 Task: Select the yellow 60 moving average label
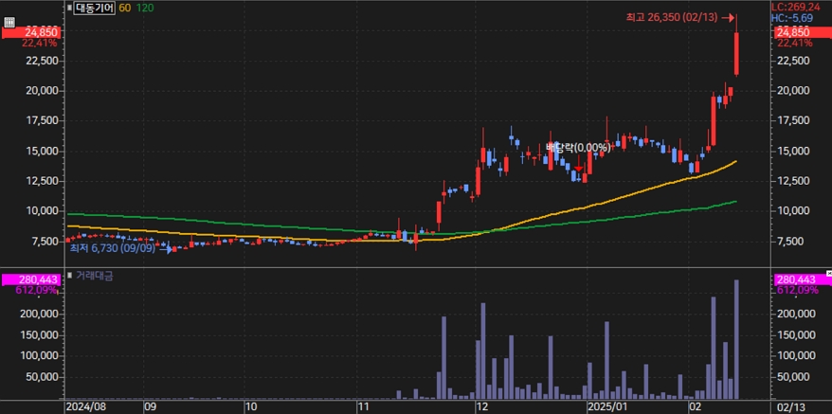tap(125, 8)
